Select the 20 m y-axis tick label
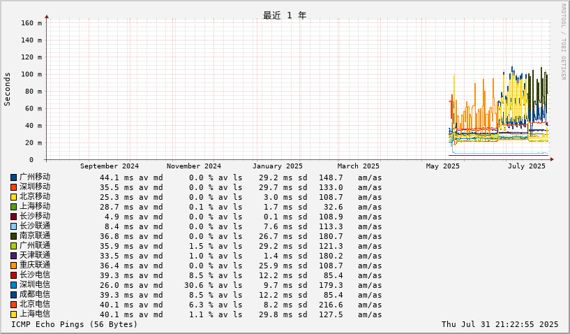 [33, 143]
